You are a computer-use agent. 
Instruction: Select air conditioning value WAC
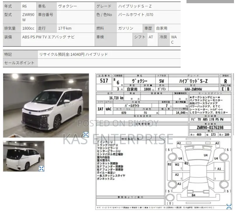(x=174, y=40)
